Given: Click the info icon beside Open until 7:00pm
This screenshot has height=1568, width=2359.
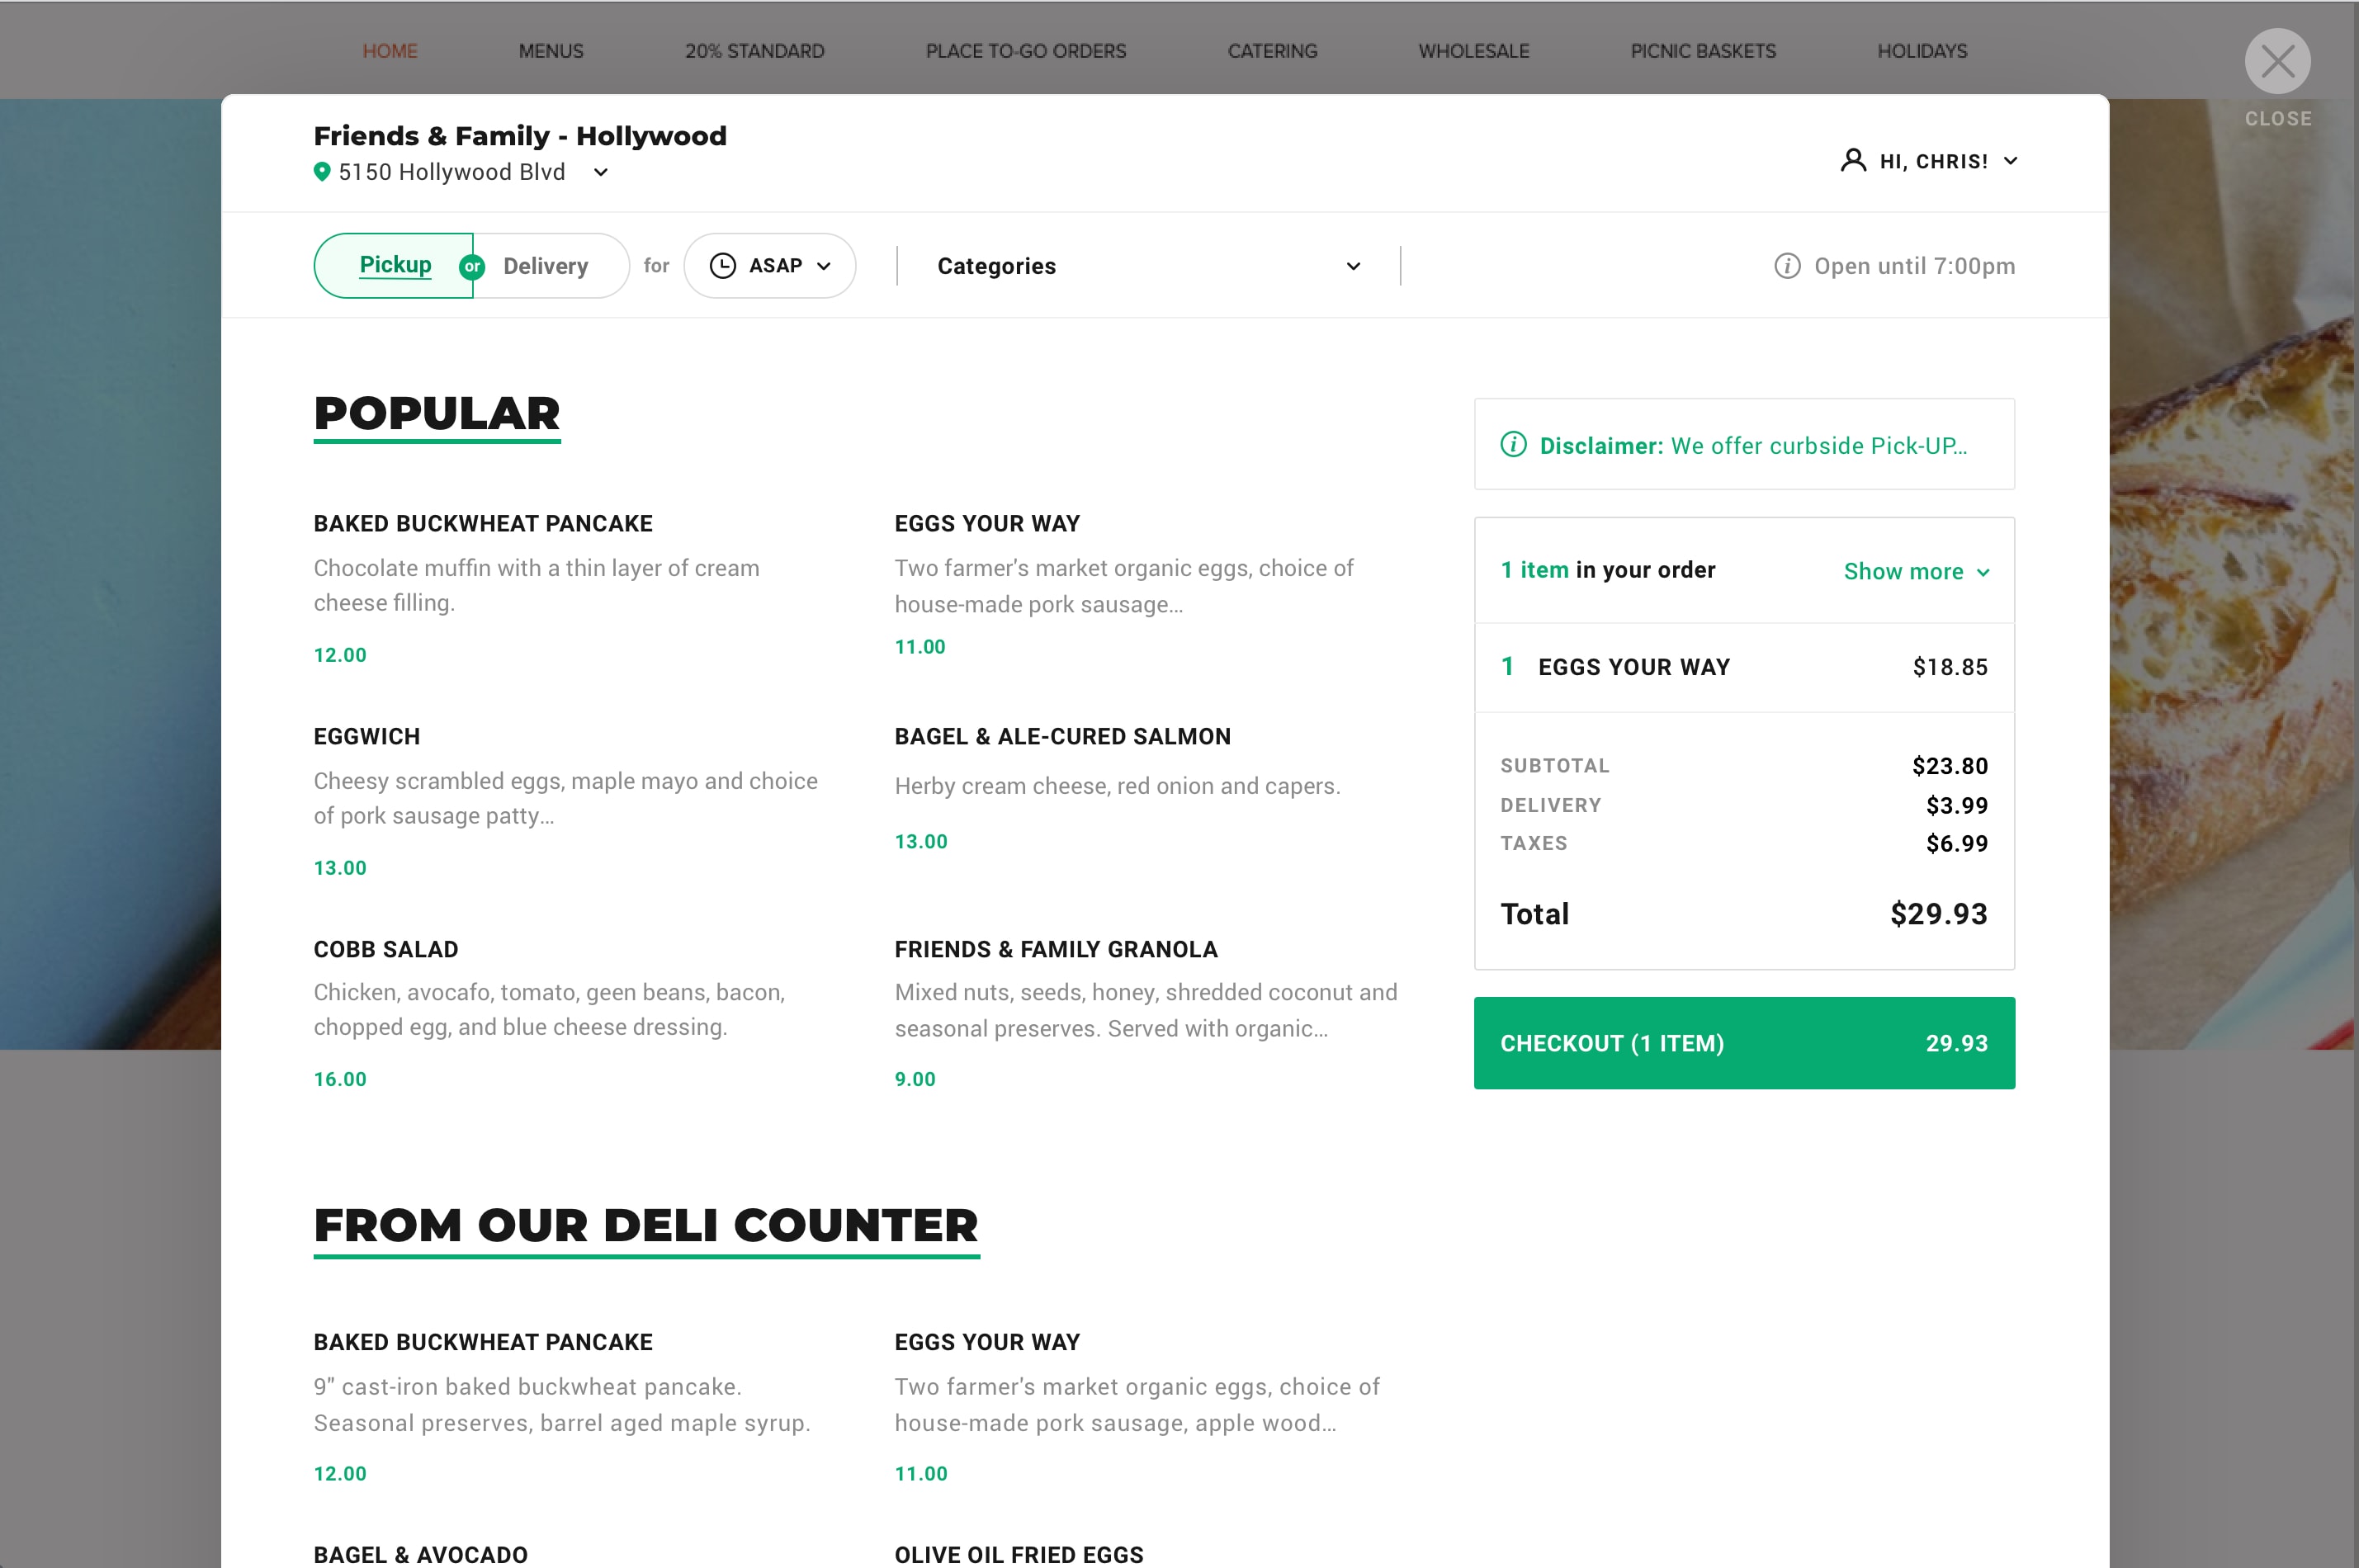Looking at the screenshot, I should tap(1786, 266).
